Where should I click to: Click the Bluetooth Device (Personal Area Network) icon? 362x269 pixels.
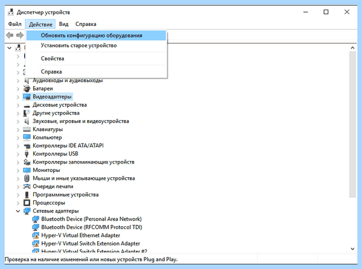tap(36, 219)
